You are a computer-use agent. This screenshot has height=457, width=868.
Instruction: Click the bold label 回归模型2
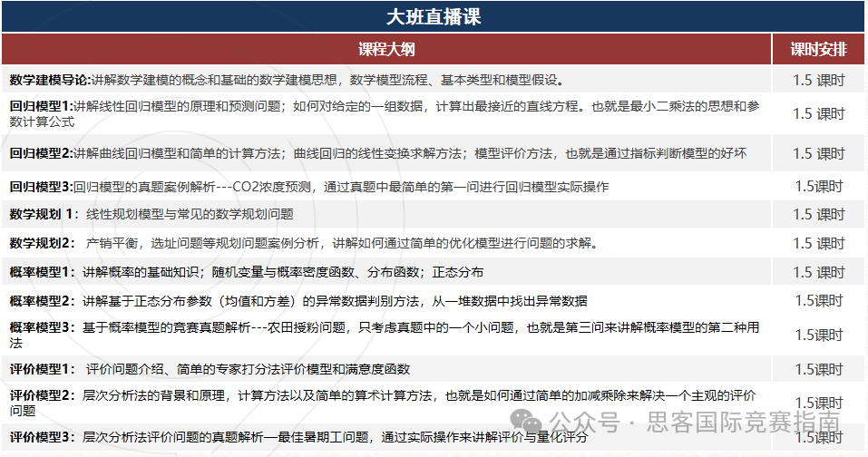click(41, 153)
